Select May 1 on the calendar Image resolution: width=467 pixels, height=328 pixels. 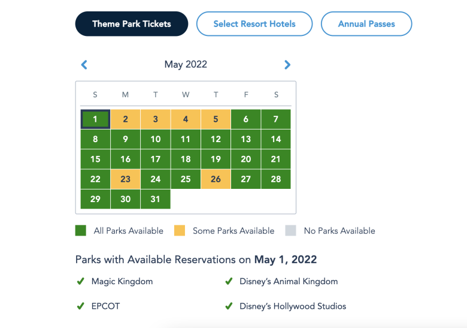click(95, 119)
